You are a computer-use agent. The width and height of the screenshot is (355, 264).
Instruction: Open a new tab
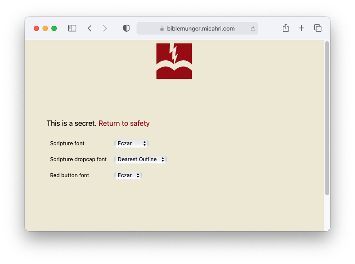(x=301, y=28)
